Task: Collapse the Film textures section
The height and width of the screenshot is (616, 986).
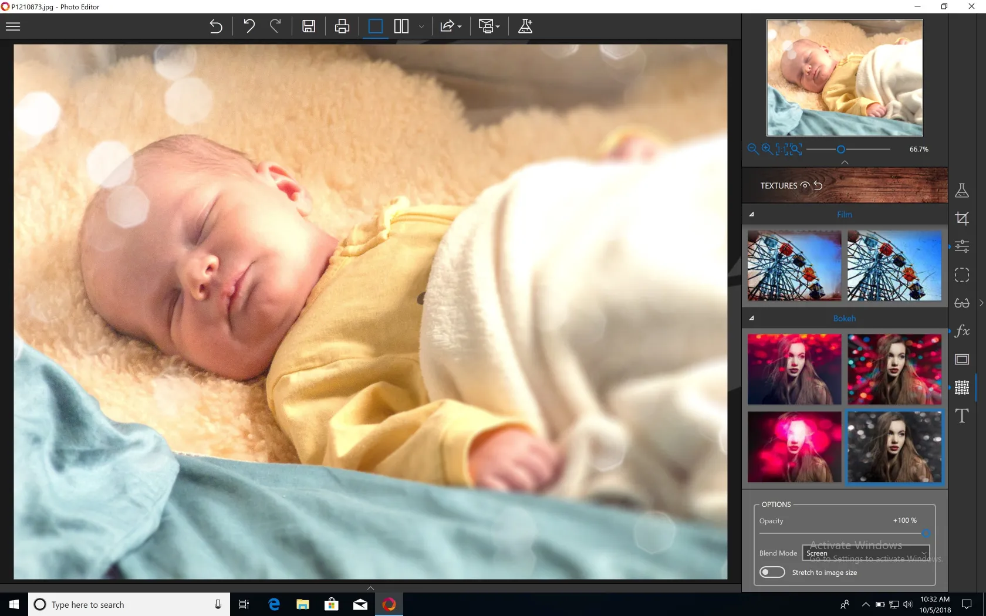Action: coord(752,214)
